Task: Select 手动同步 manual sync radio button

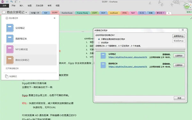Action: (x=99, y=43)
